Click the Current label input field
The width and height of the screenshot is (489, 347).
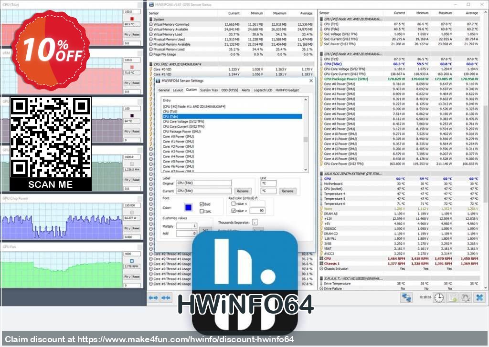[204, 191]
